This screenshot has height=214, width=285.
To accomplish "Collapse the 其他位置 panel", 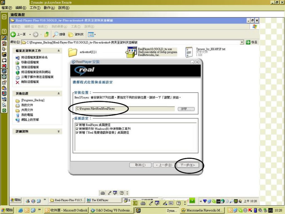I will pyautogui.click(x=58, y=93).
